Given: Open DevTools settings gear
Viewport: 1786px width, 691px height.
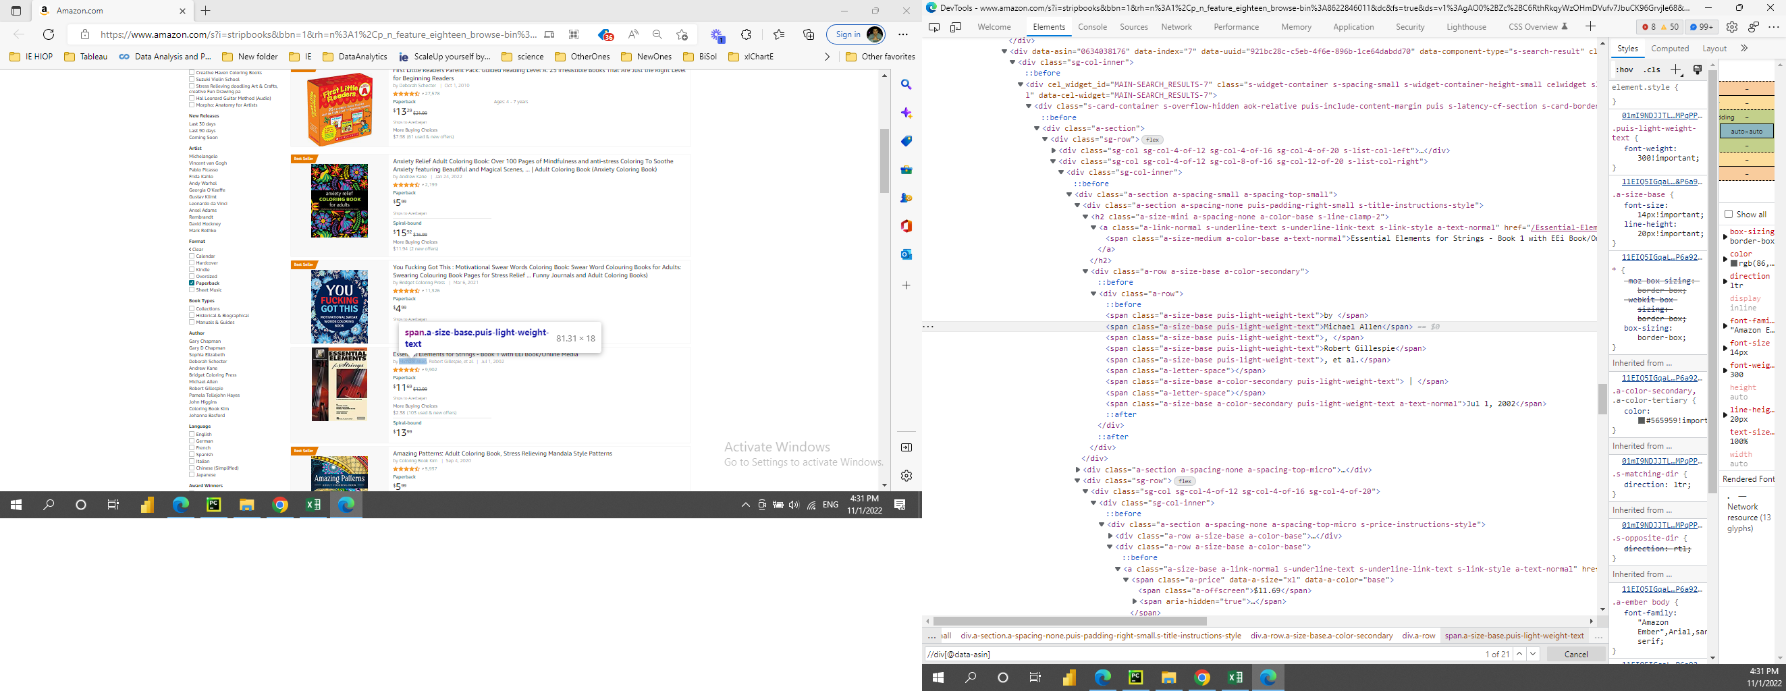Looking at the screenshot, I should [x=1731, y=27].
